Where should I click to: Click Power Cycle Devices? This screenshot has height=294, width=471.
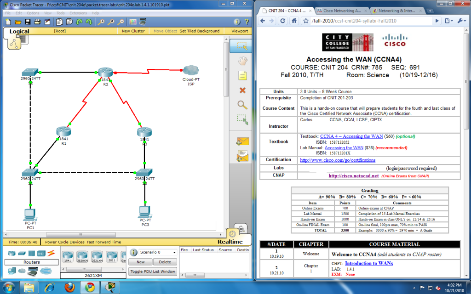[x=64, y=242]
